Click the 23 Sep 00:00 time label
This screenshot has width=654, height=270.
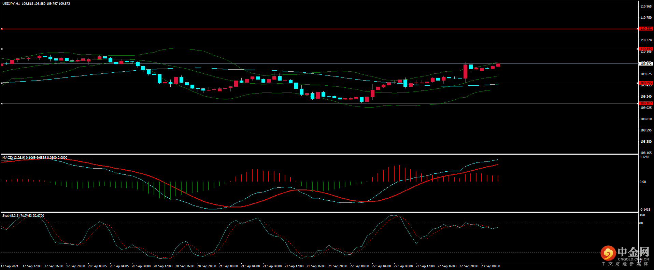pyautogui.click(x=490, y=266)
